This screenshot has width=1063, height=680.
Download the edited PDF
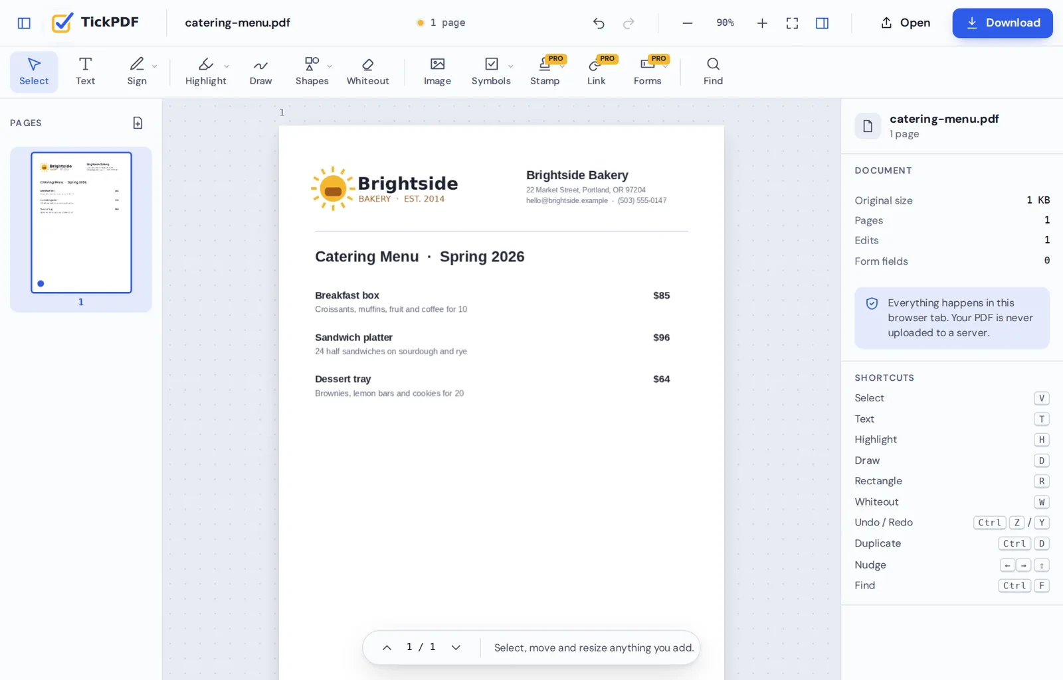[x=1003, y=23]
